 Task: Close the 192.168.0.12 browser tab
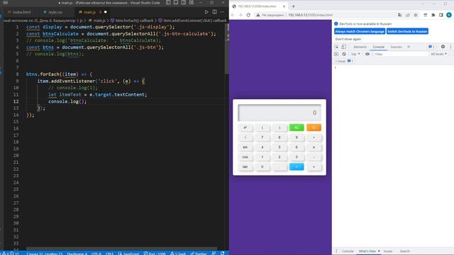(284, 6)
